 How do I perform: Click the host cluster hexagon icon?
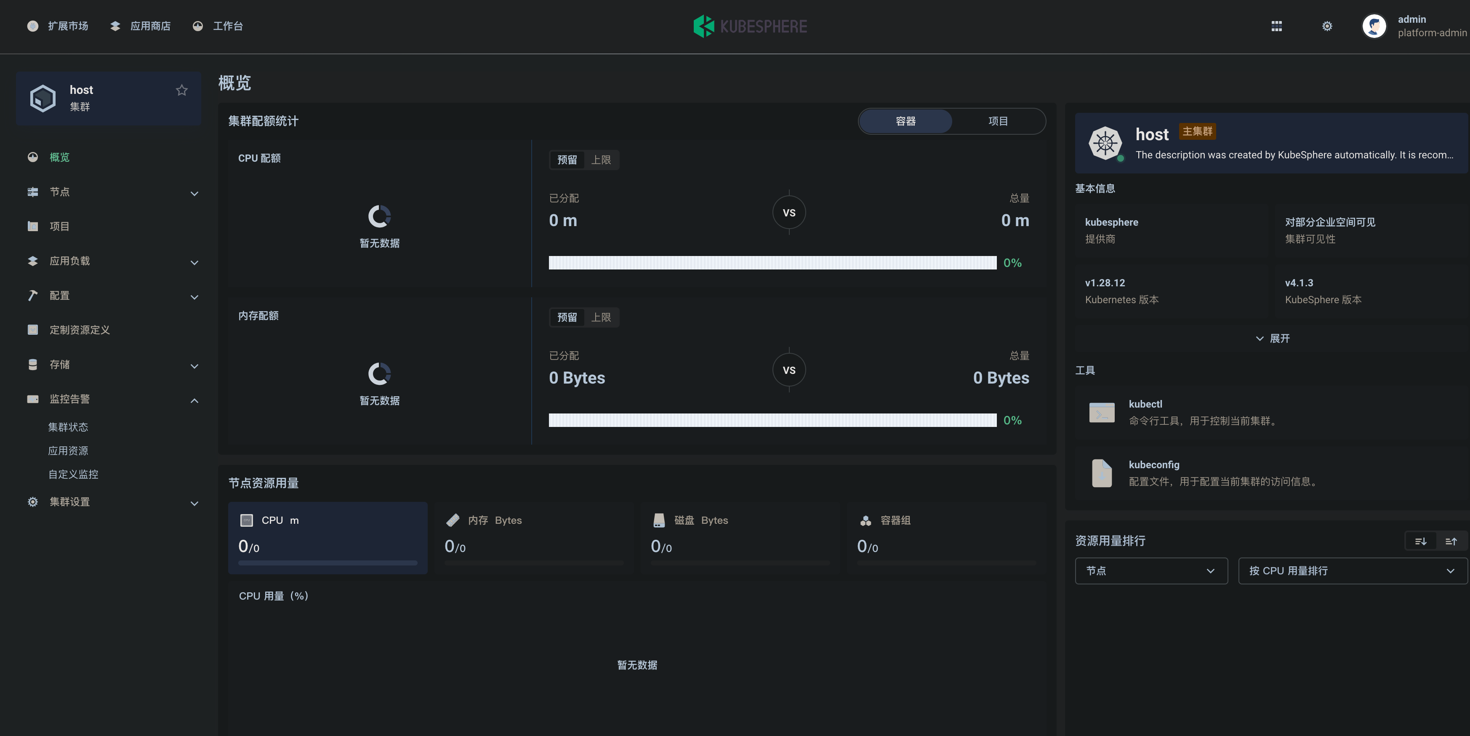click(43, 98)
